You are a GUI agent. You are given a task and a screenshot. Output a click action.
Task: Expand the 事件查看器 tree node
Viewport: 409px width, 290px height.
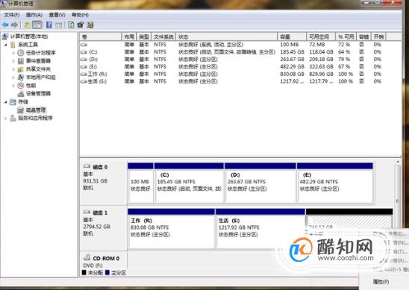point(13,61)
